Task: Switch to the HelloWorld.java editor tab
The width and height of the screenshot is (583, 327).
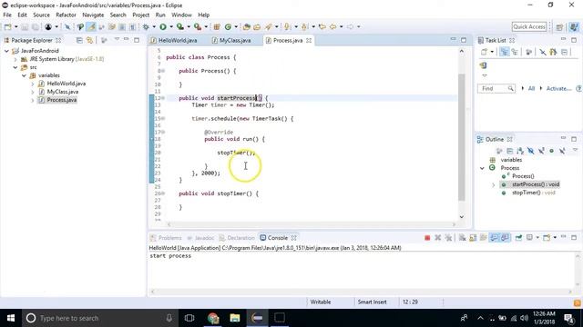Action: pos(174,40)
